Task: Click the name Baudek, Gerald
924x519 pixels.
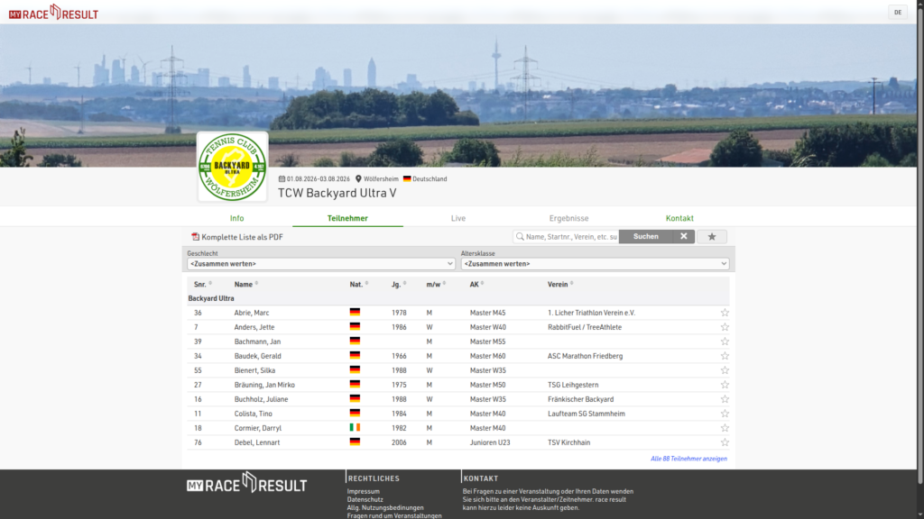Action: 257,356
